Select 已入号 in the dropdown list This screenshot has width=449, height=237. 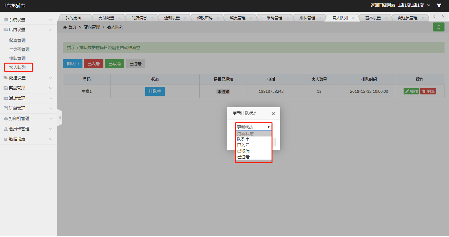pyautogui.click(x=243, y=145)
